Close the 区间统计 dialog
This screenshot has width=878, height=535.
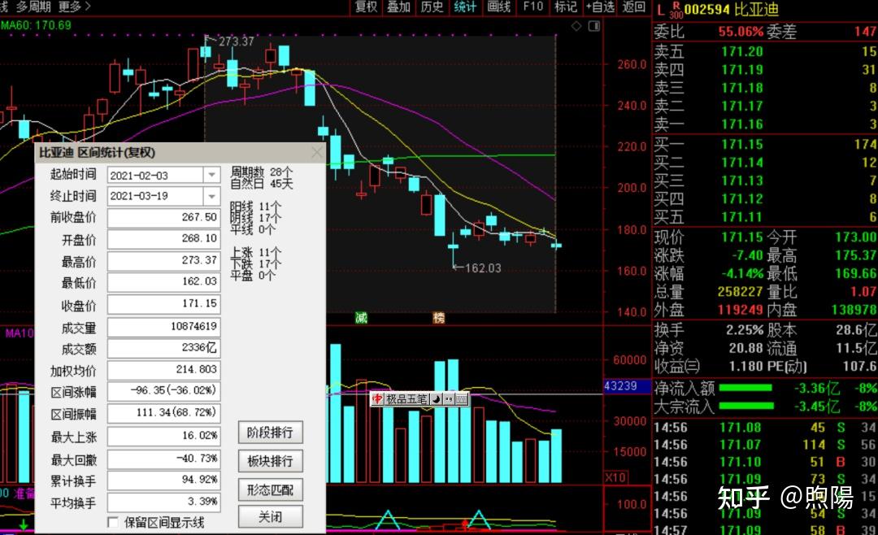317,152
